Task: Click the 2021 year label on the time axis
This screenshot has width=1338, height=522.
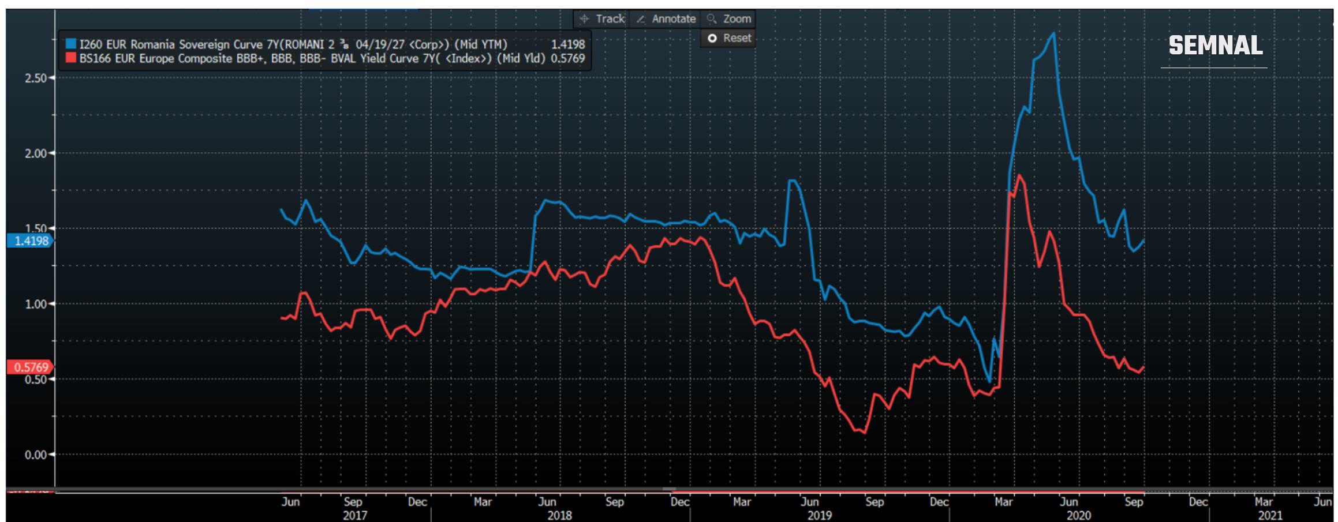Action: (x=1270, y=515)
